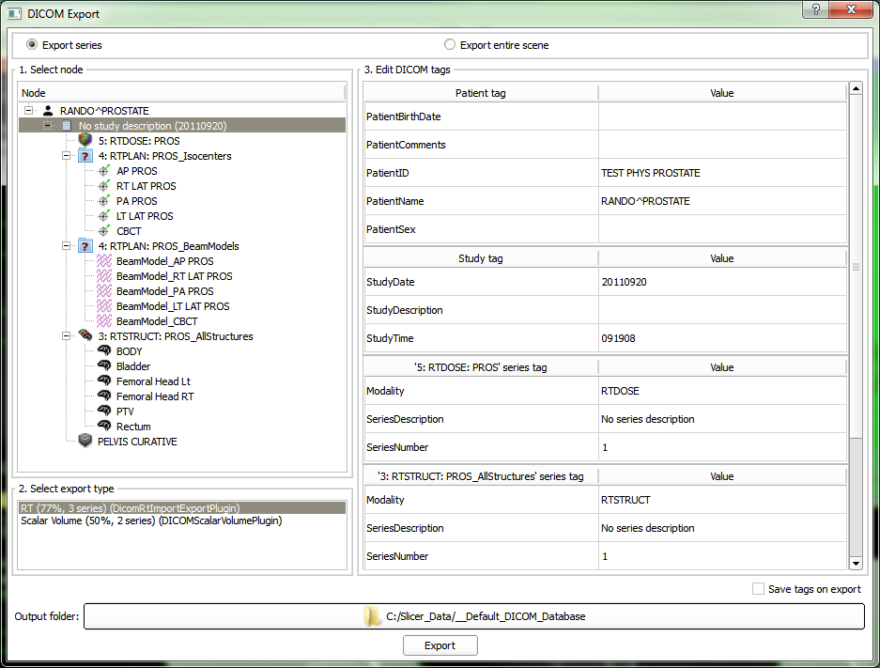Collapse the RTSTRUCT PROS_AllStructures branch
This screenshot has width=880, height=668.
coord(68,336)
